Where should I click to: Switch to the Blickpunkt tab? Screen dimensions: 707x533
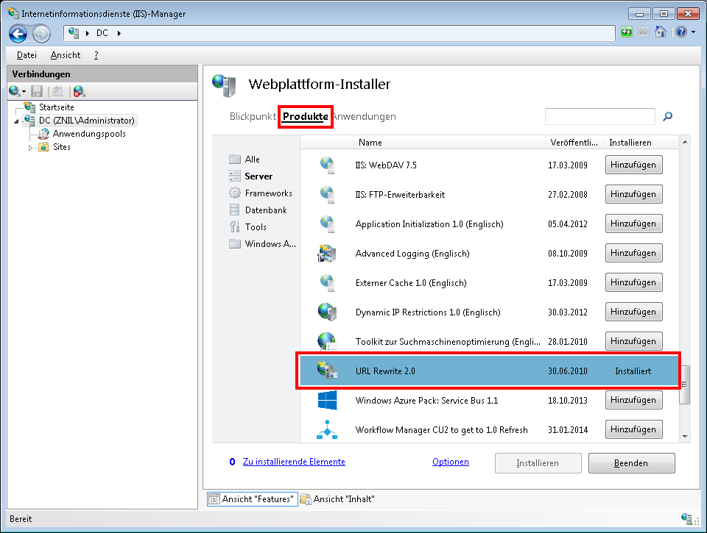point(253,116)
